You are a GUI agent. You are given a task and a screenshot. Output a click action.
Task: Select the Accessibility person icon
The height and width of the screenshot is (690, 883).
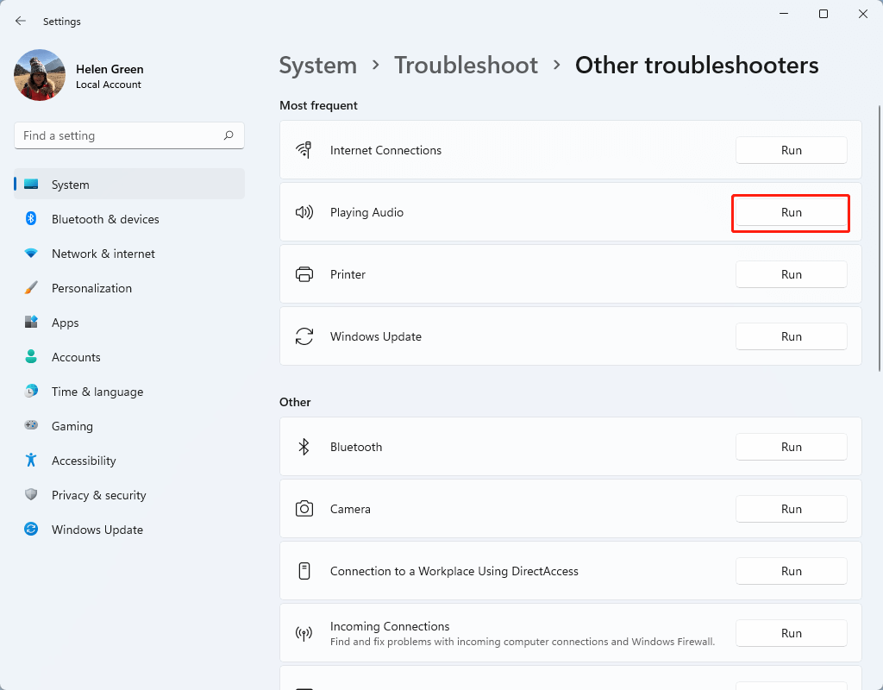(x=31, y=461)
